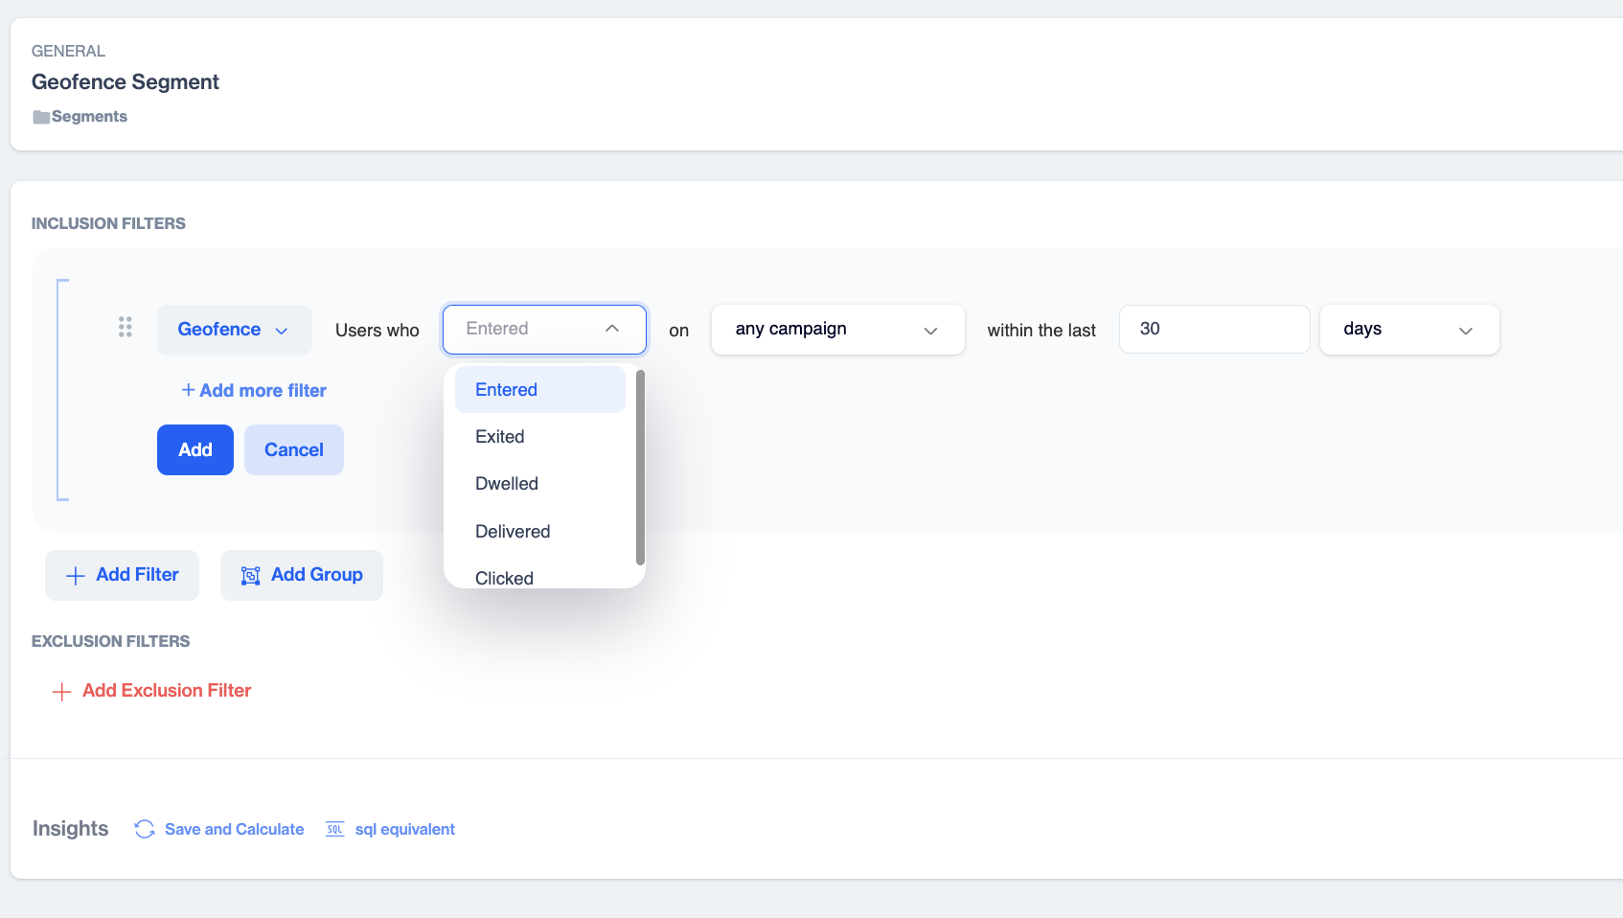Screen dimensions: 1623x918
Task: Click the plus icon in Add Filter
Action: (x=75, y=576)
